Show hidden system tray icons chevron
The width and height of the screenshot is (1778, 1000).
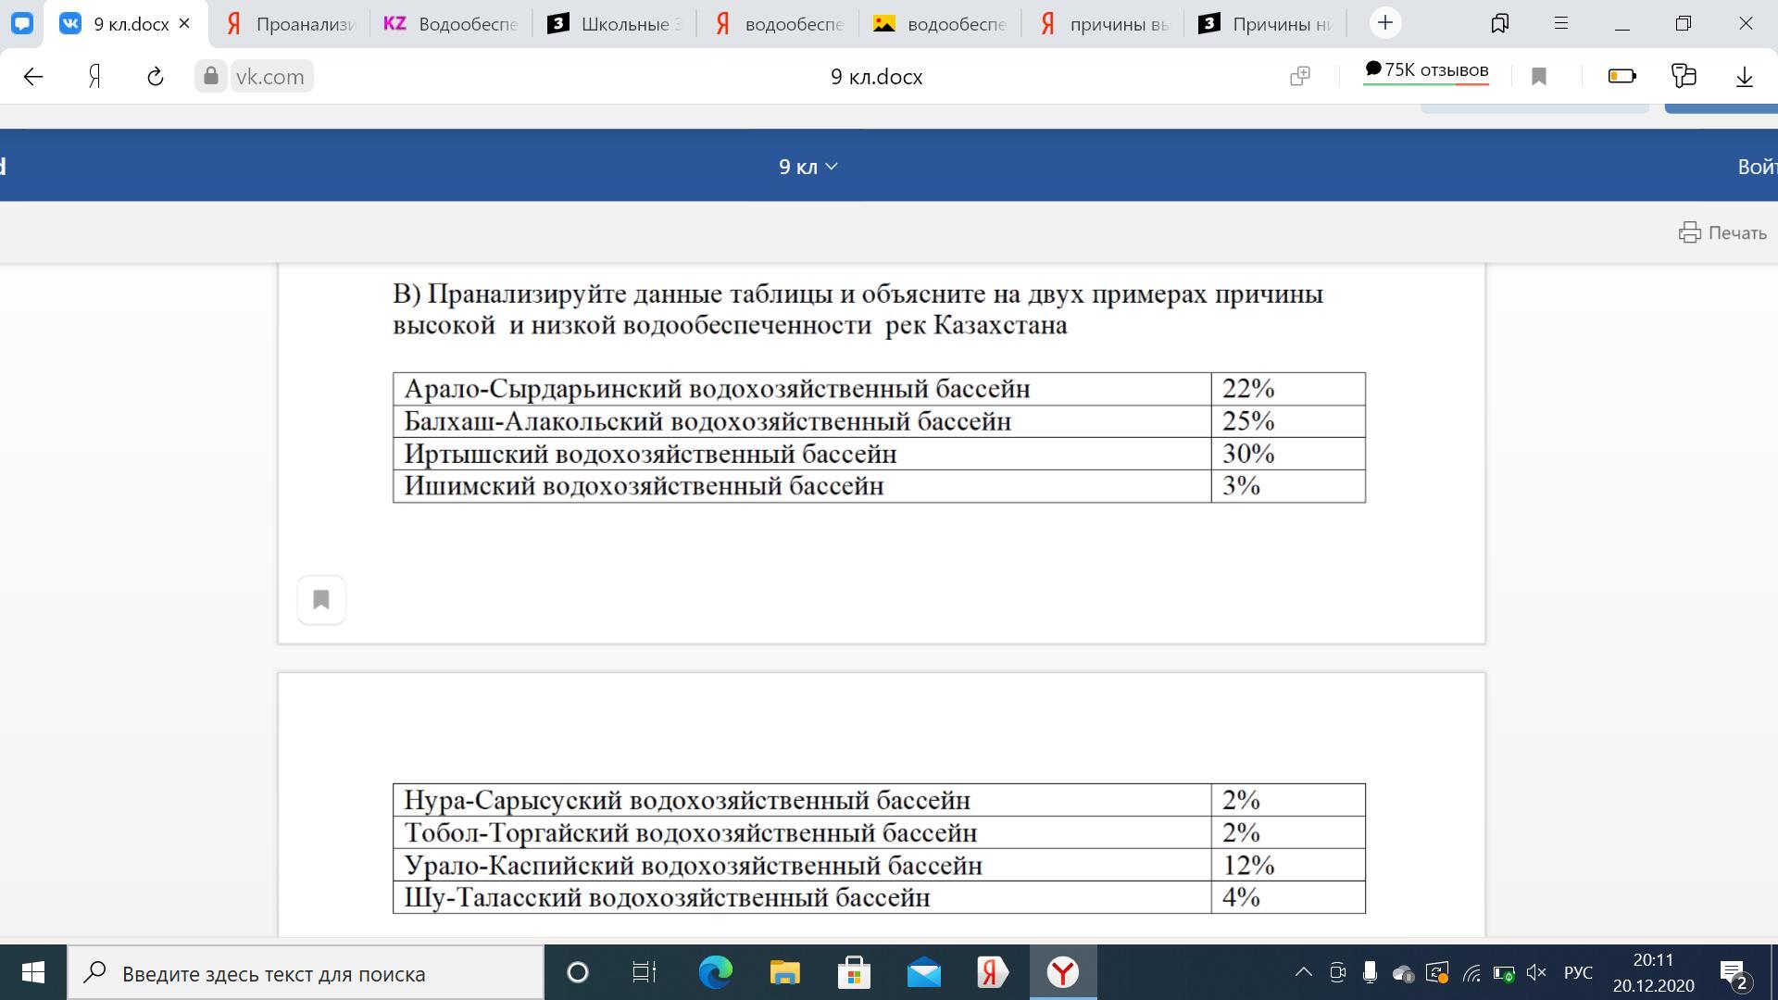point(1303,972)
